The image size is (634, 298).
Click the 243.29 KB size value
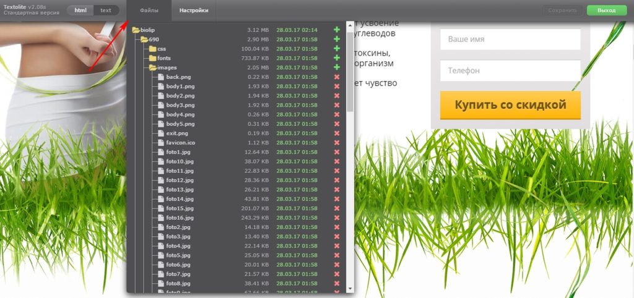point(254,218)
